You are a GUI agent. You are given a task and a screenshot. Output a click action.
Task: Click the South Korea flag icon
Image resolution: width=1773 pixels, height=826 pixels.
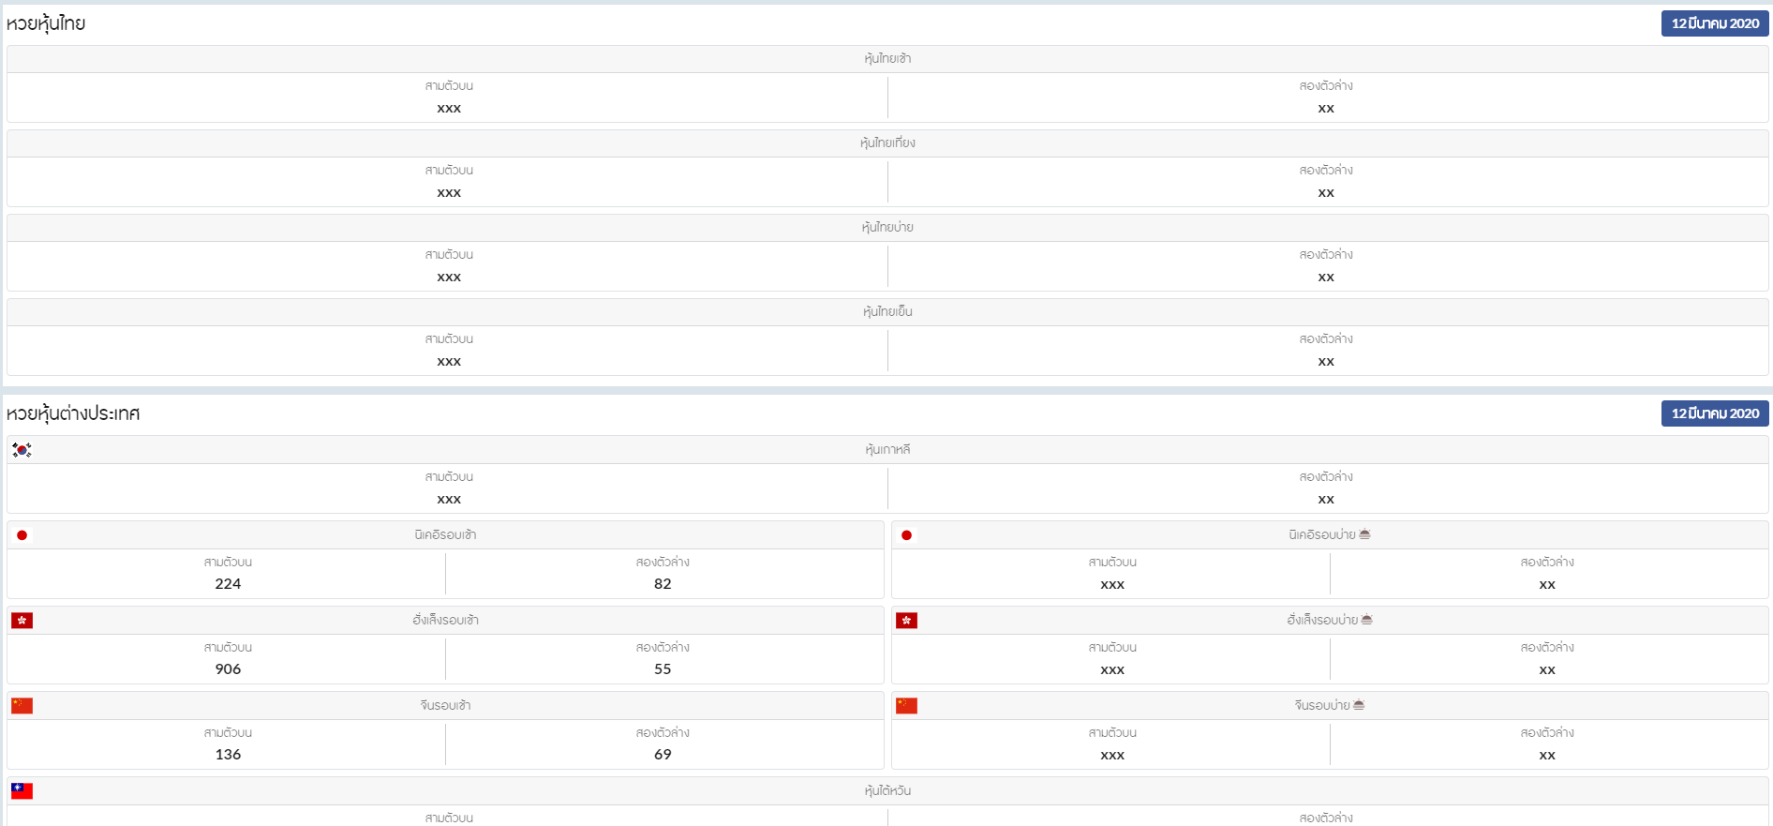[x=22, y=450]
